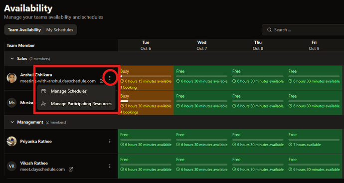Click Priyanka's Free cell on Thu Oct 8
This screenshot has height=183, width=344.
[258, 141]
